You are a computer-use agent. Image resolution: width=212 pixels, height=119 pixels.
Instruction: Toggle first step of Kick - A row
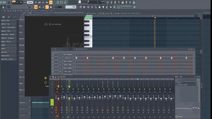tap(77, 58)
